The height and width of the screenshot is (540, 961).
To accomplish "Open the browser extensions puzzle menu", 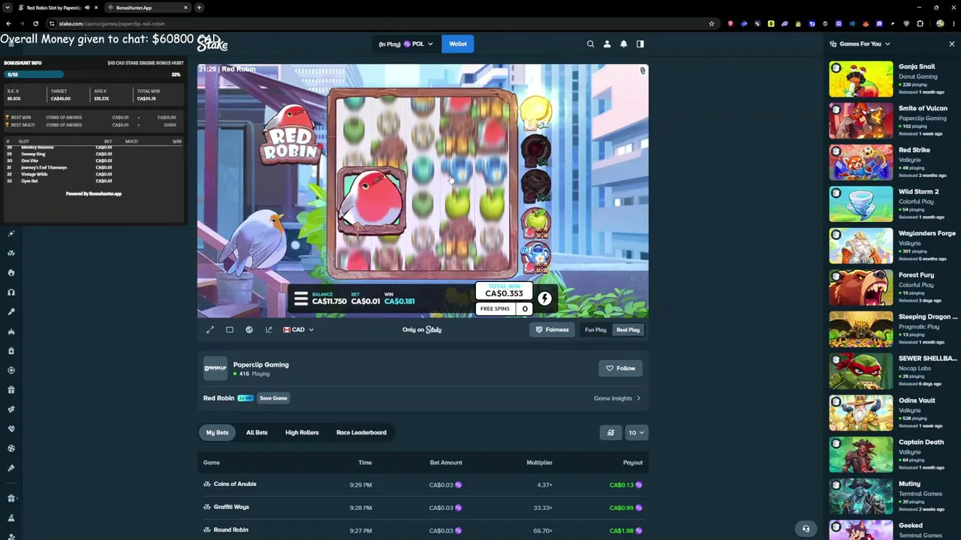I will [920, 23].
